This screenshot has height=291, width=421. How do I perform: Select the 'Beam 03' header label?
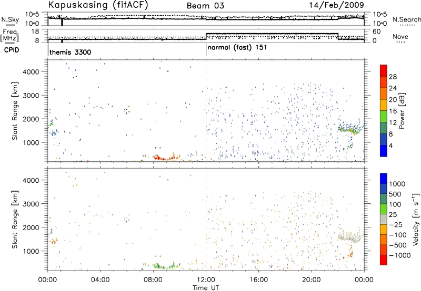tap(205, 6)
